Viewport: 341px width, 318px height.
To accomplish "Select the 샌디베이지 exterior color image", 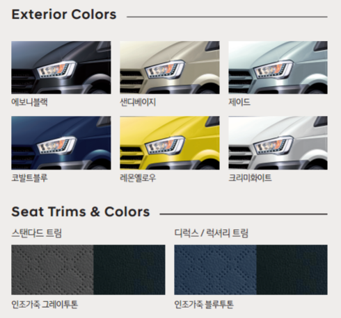I will 170,67.
